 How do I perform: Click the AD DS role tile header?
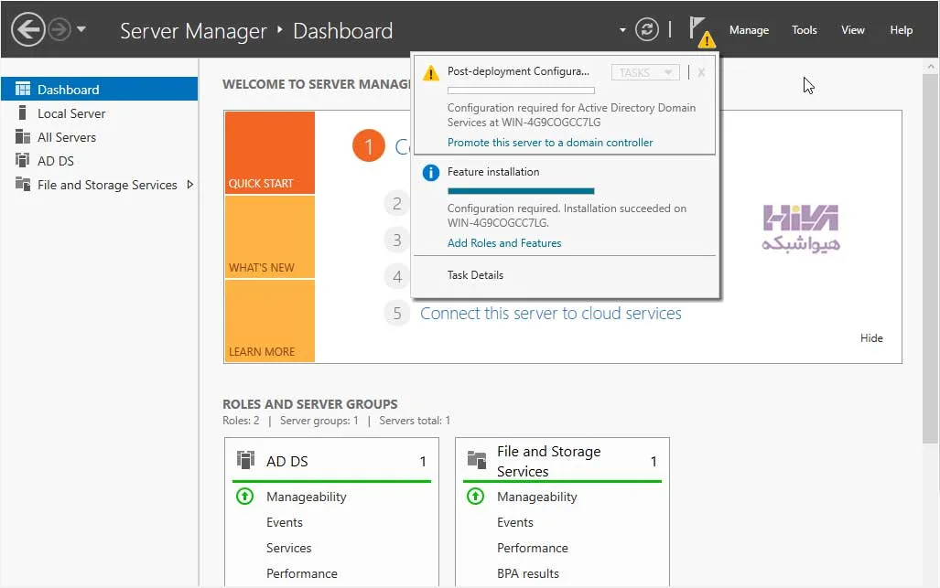pos(331,461)
